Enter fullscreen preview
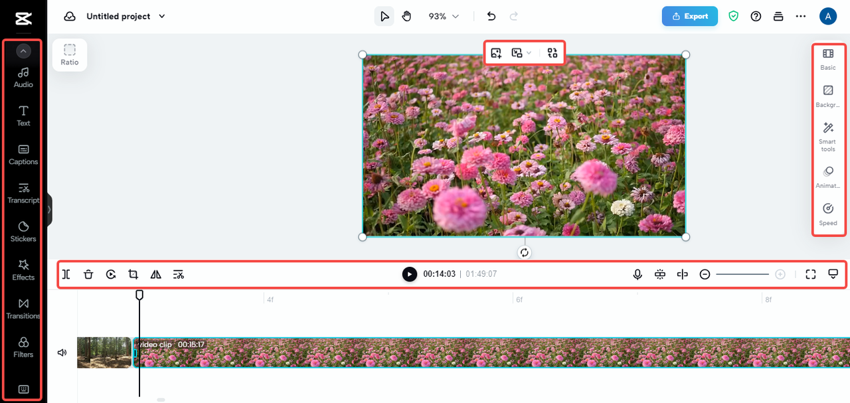Screen dimensions: 850x403 pos(810,274)
